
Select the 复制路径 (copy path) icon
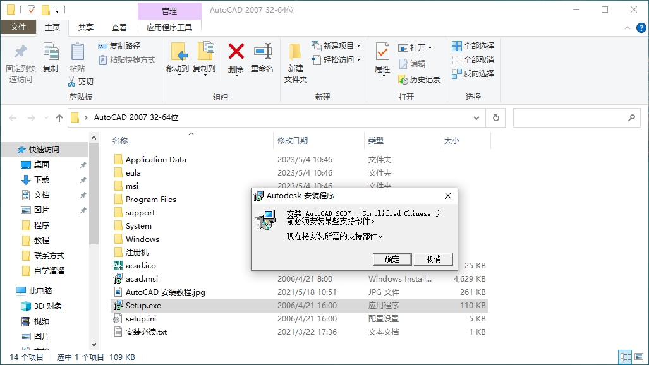[101, 46]
